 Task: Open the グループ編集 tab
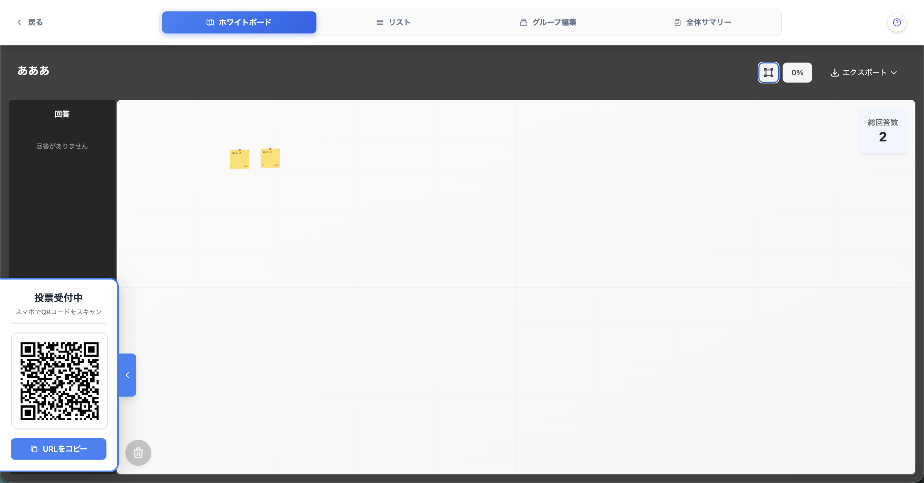pyautogui.click(x=548, y=22)
